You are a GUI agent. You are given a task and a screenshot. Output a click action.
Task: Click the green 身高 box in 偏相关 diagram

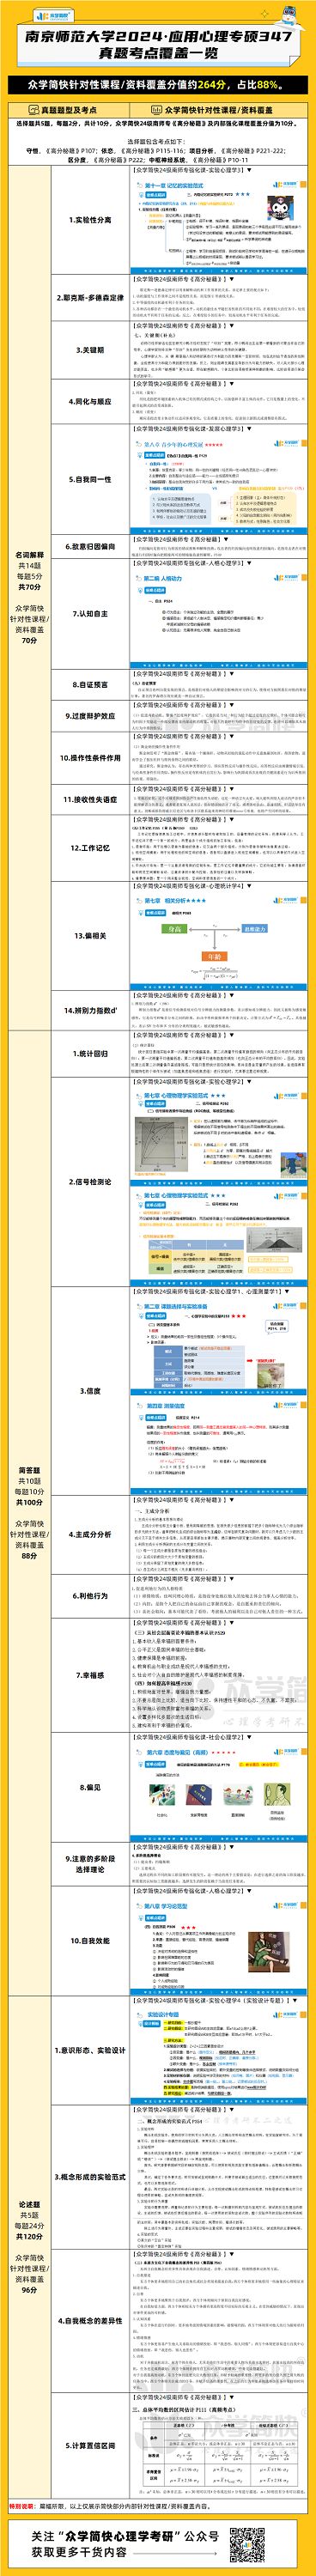point(175,929)
